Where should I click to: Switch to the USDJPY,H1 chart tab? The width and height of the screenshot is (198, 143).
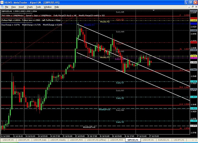[179, 140]
